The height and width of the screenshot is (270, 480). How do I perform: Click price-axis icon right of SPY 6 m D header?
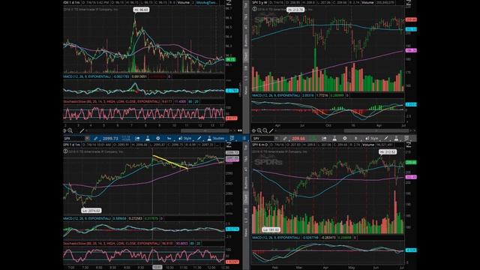coord(408,145)
